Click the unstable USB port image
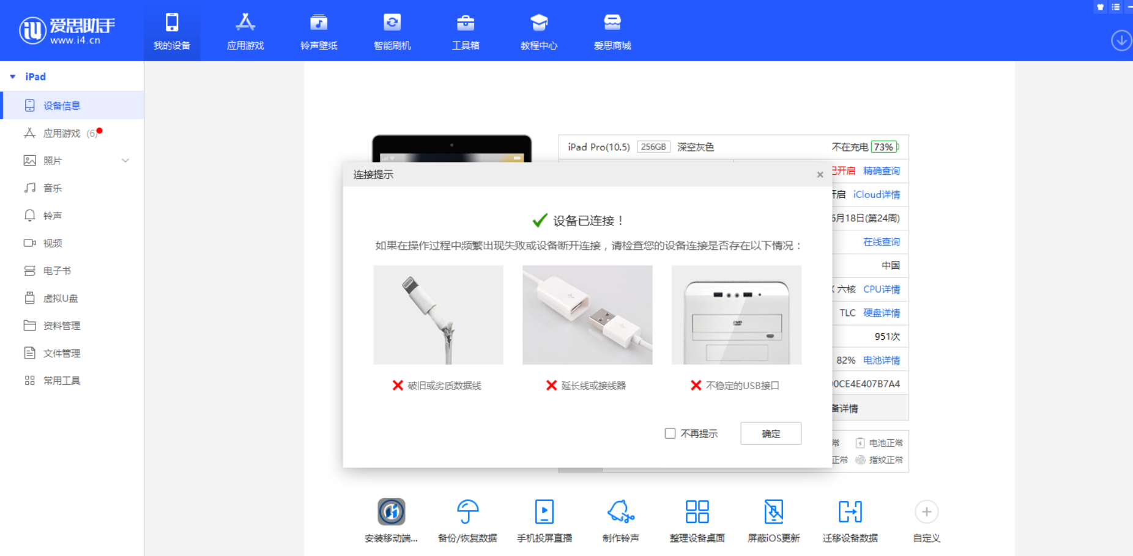 pyautogui.click(x=737, y=315)
